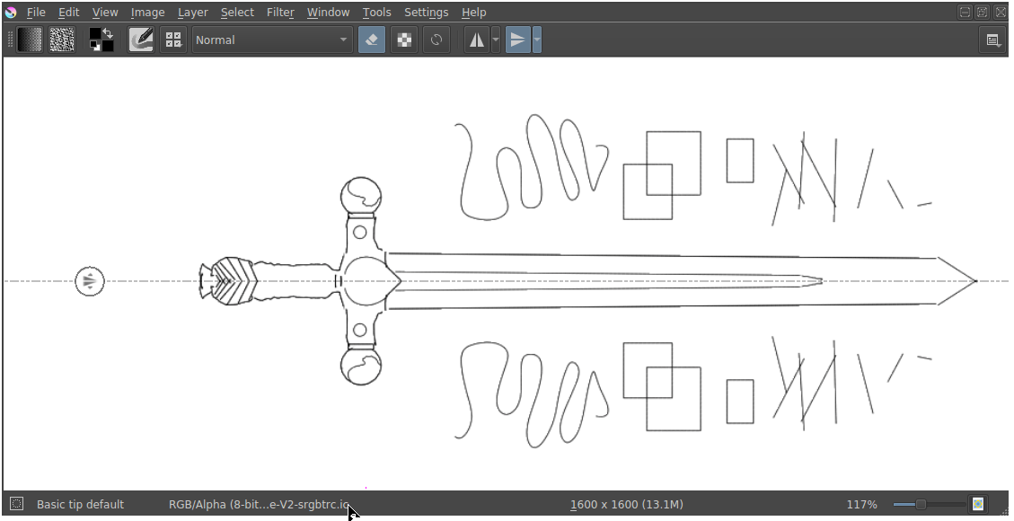Toggle preserve alpha mode
The height and width of the screenshot is (521, 1014).
click(x=404, y=39)
